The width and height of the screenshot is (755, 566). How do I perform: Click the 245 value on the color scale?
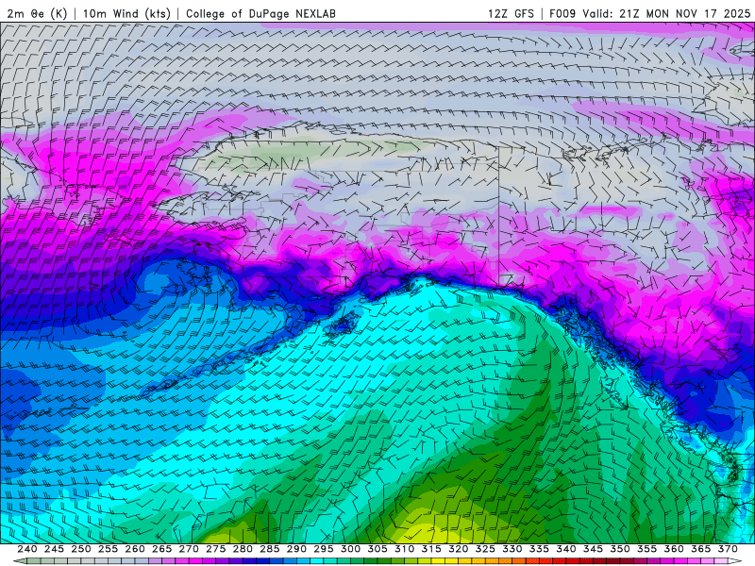point(54,549)
